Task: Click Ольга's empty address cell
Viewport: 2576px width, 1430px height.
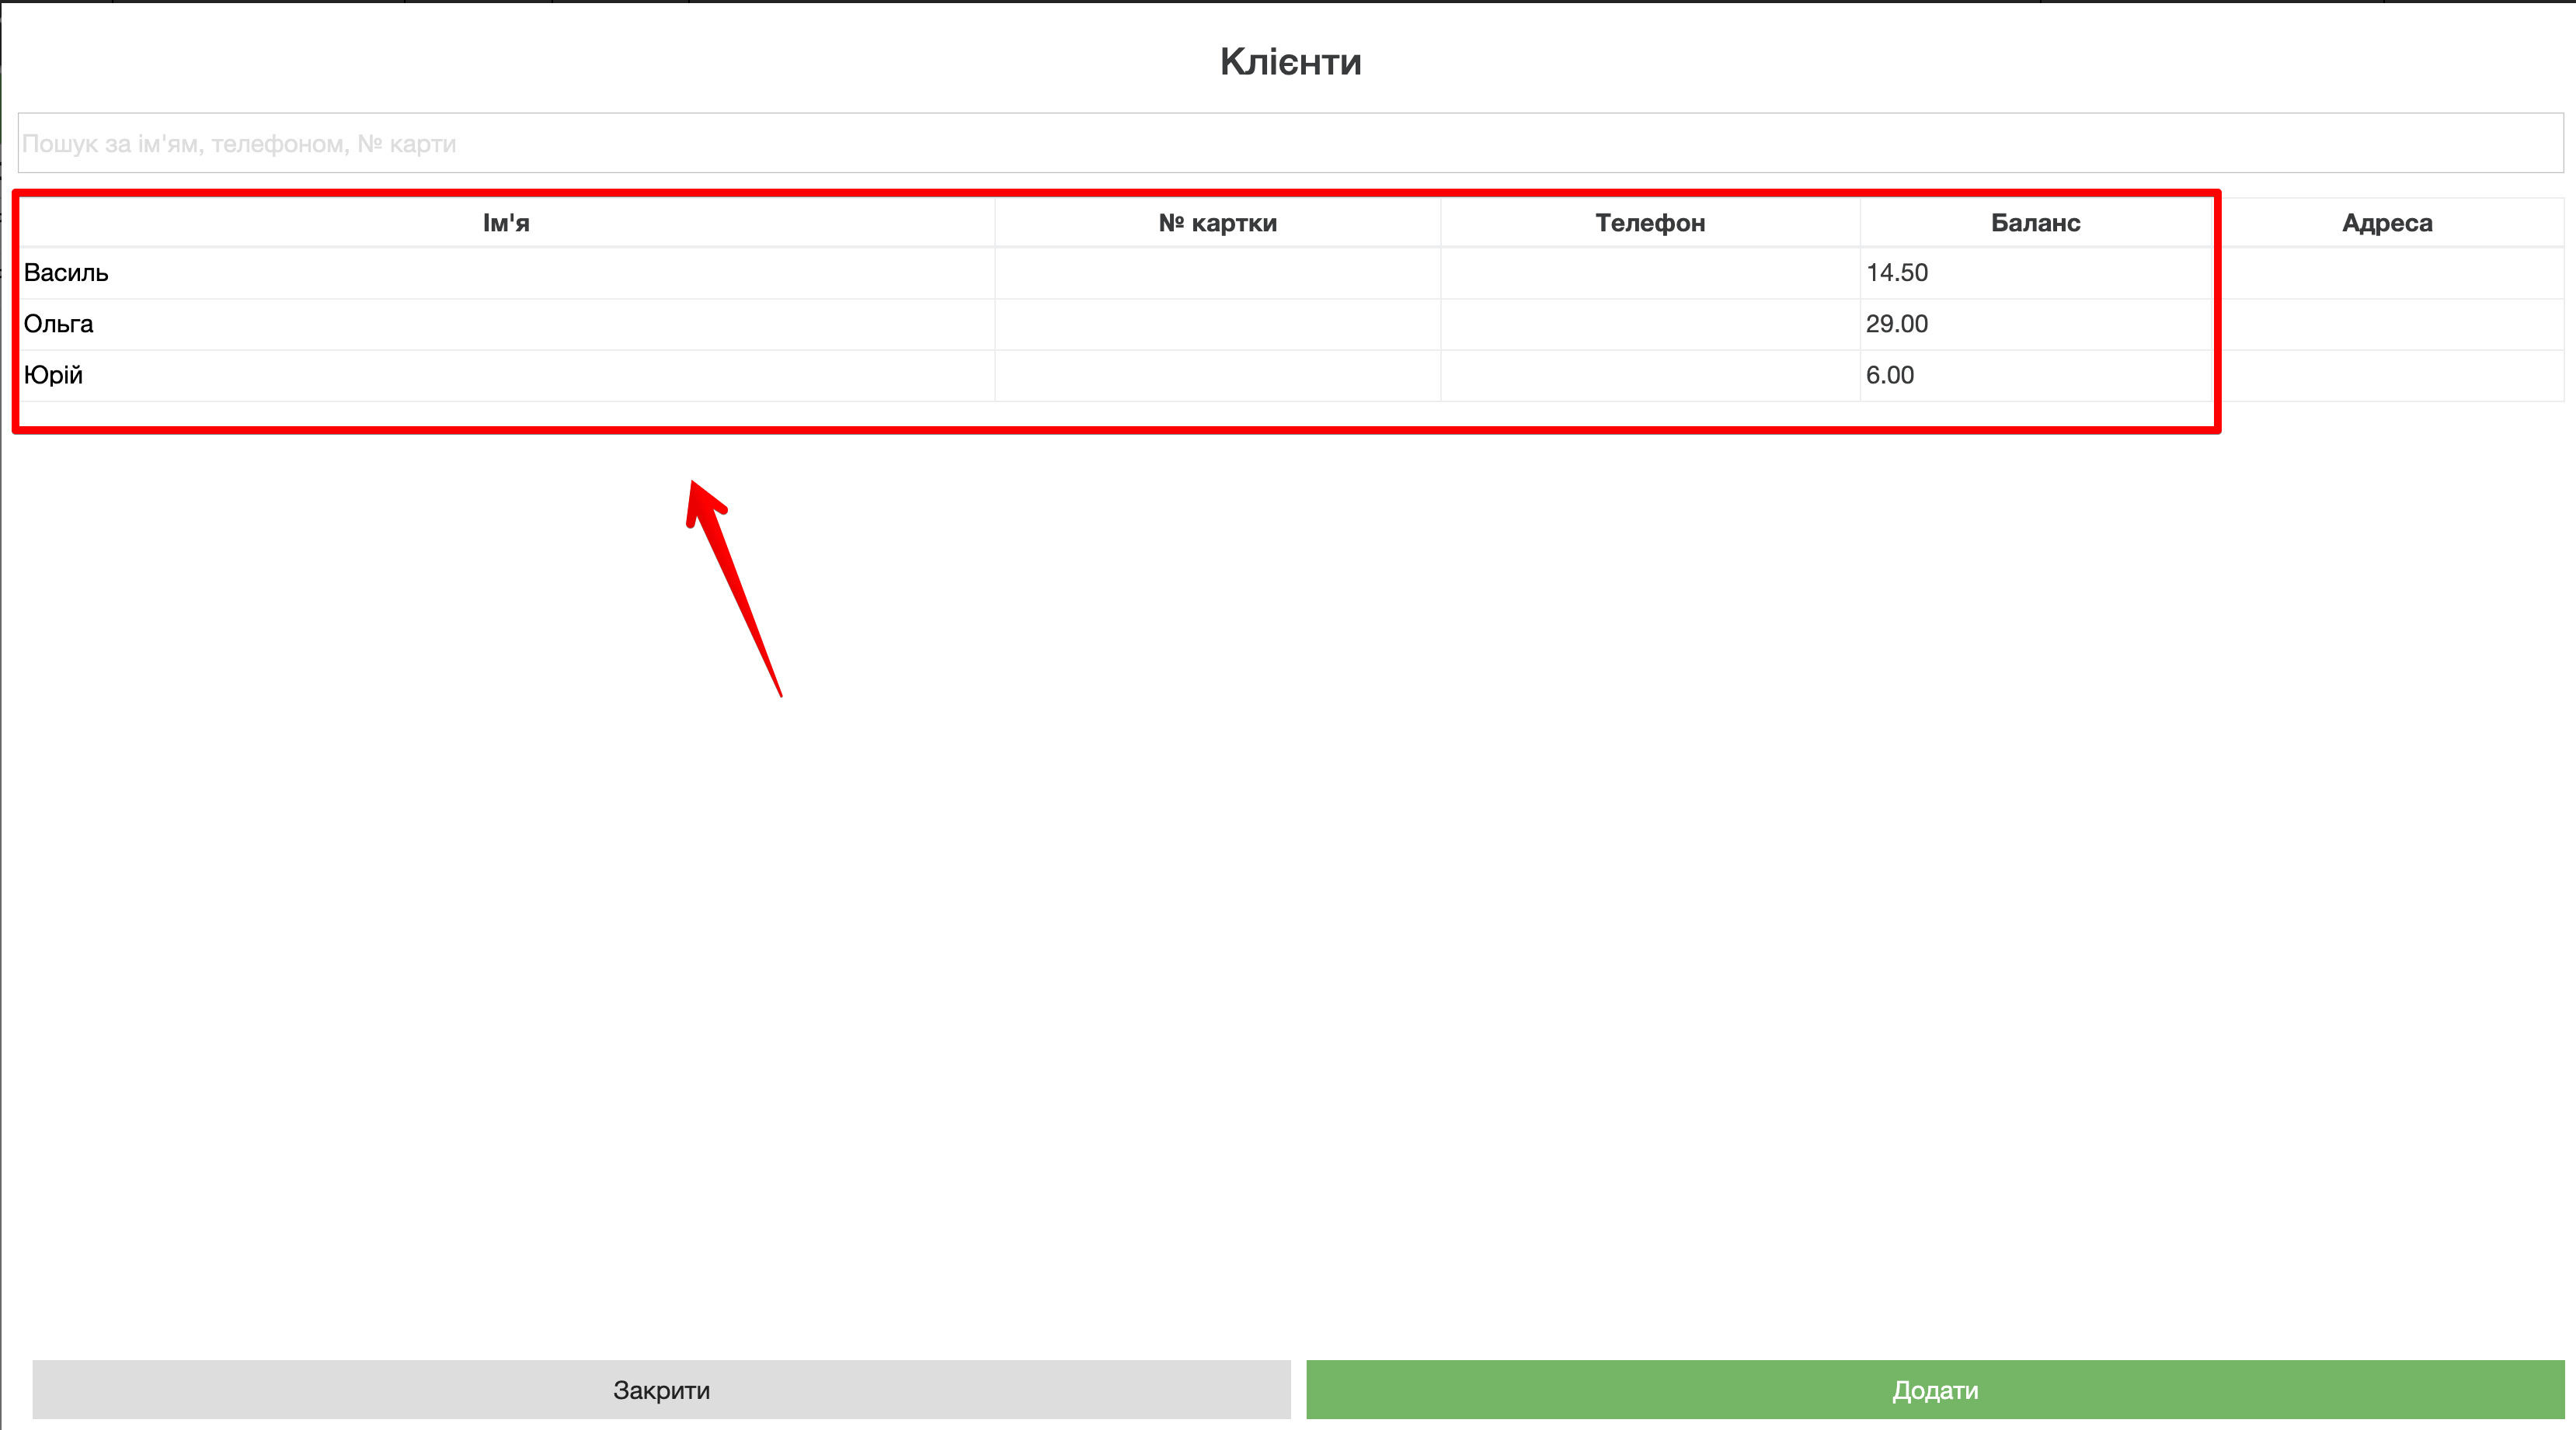Action: coord(2390,324)
